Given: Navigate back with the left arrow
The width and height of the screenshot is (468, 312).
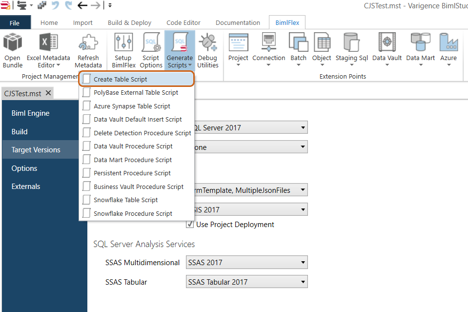Looking at the screenshot, I should click(82, 5).
